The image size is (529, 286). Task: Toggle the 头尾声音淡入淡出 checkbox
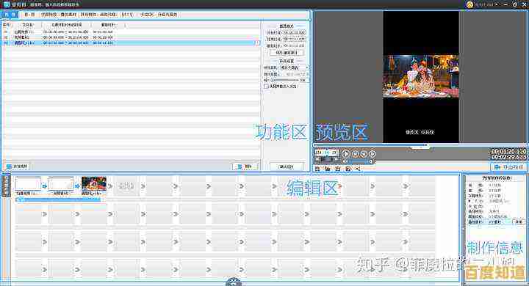coord(266,87)
